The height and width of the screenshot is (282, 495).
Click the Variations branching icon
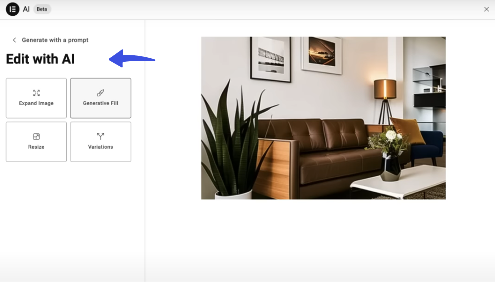pos(100,136)
